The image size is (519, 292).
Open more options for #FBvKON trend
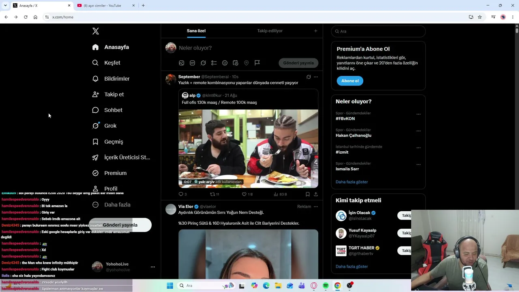418,114
